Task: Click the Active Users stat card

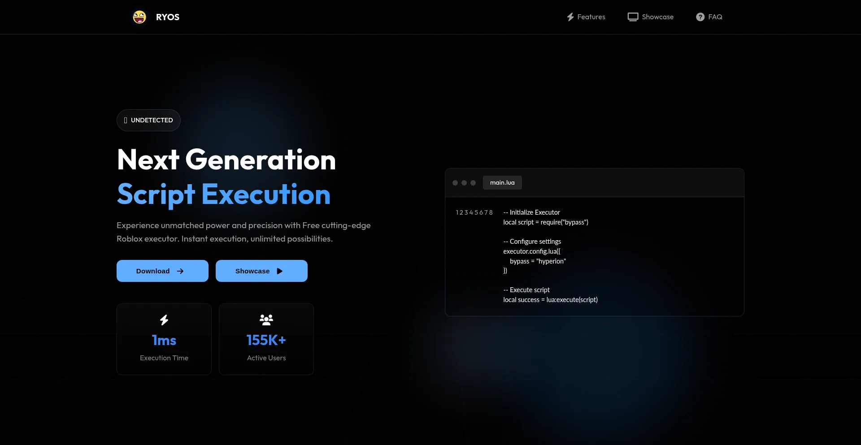Action: 266,339
